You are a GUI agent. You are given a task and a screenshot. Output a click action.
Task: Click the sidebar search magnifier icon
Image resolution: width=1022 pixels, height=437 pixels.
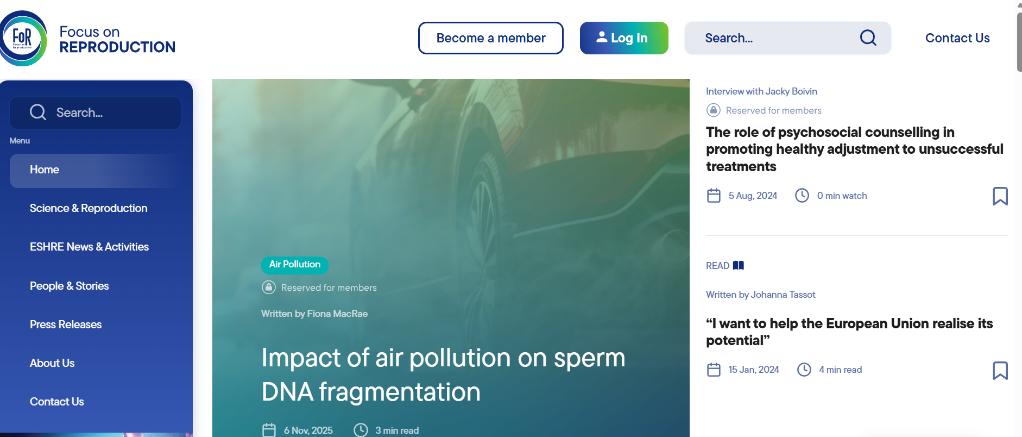click(x=38, y=113)
